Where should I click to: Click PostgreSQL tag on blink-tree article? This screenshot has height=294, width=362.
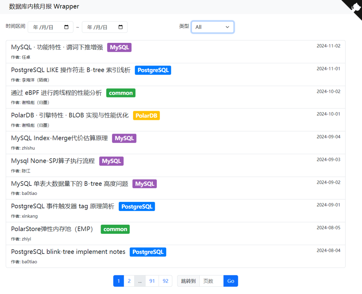click(x=148, y=252)
